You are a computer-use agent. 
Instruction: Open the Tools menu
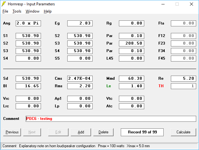click(x=17, y=11)
